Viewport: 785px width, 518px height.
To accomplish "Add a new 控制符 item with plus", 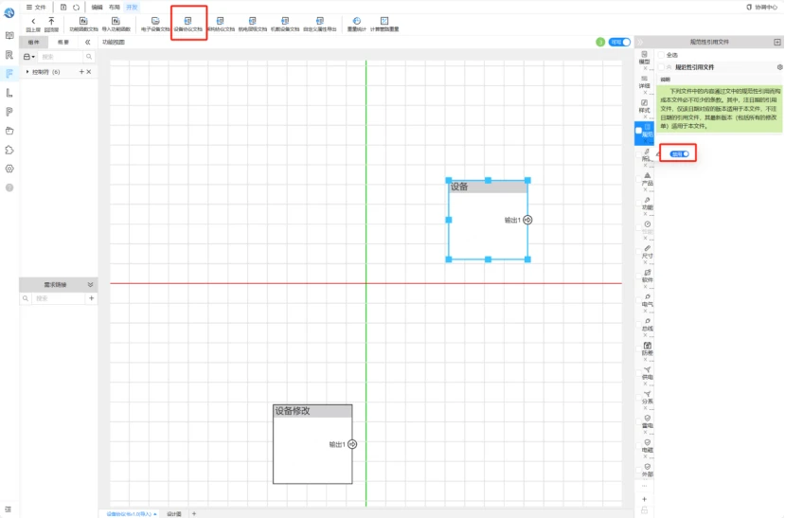I will pyautogui.click(x=81, y=72).
